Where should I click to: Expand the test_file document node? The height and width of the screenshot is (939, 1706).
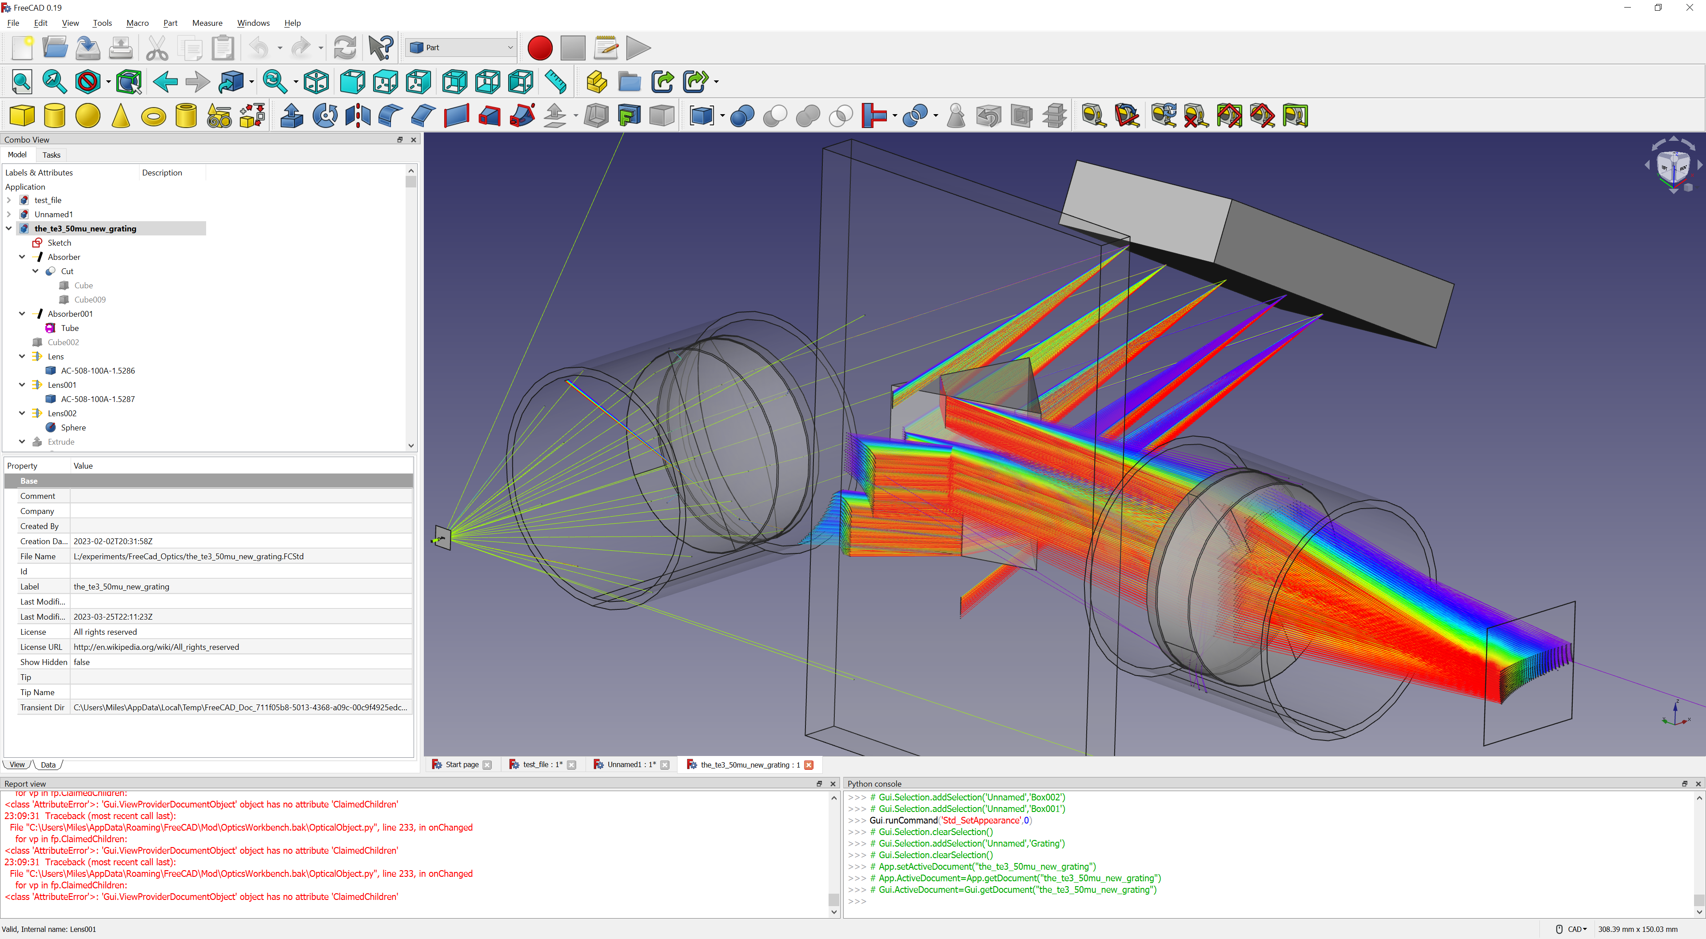[8, 200]
